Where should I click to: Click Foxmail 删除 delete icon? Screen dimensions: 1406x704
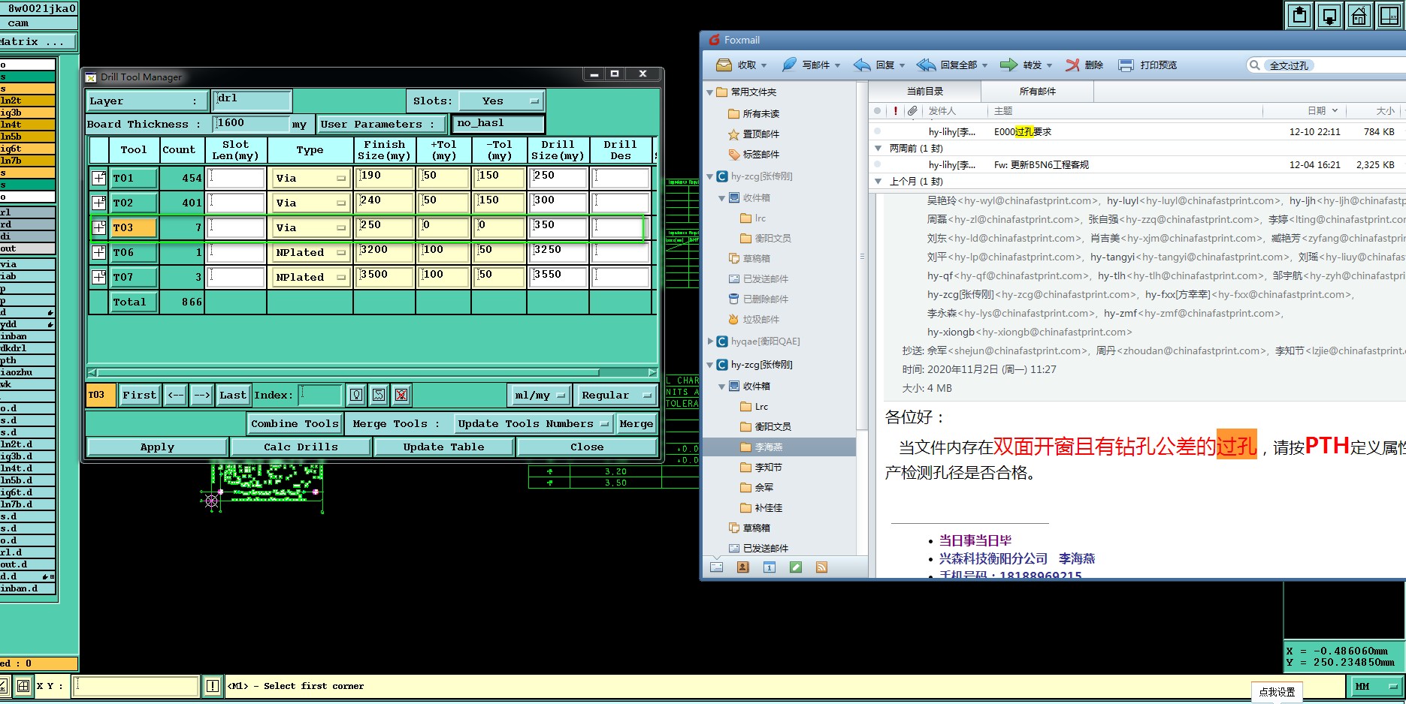click(1072, 65)
